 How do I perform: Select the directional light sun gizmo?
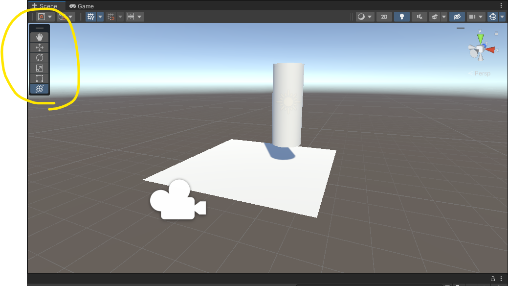point(287,101)
